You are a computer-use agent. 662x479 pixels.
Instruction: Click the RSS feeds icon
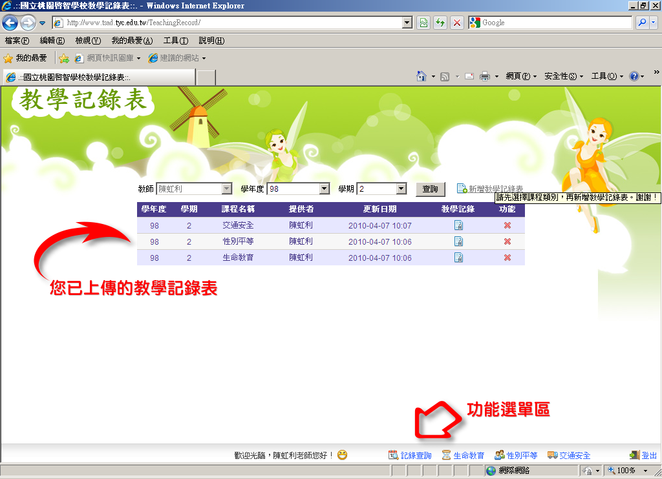(x=445, y=76)
